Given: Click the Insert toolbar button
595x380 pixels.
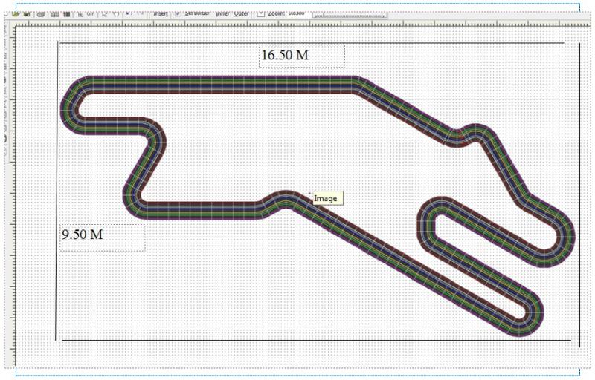Looking at the screenshot, I should coord(161,13).
